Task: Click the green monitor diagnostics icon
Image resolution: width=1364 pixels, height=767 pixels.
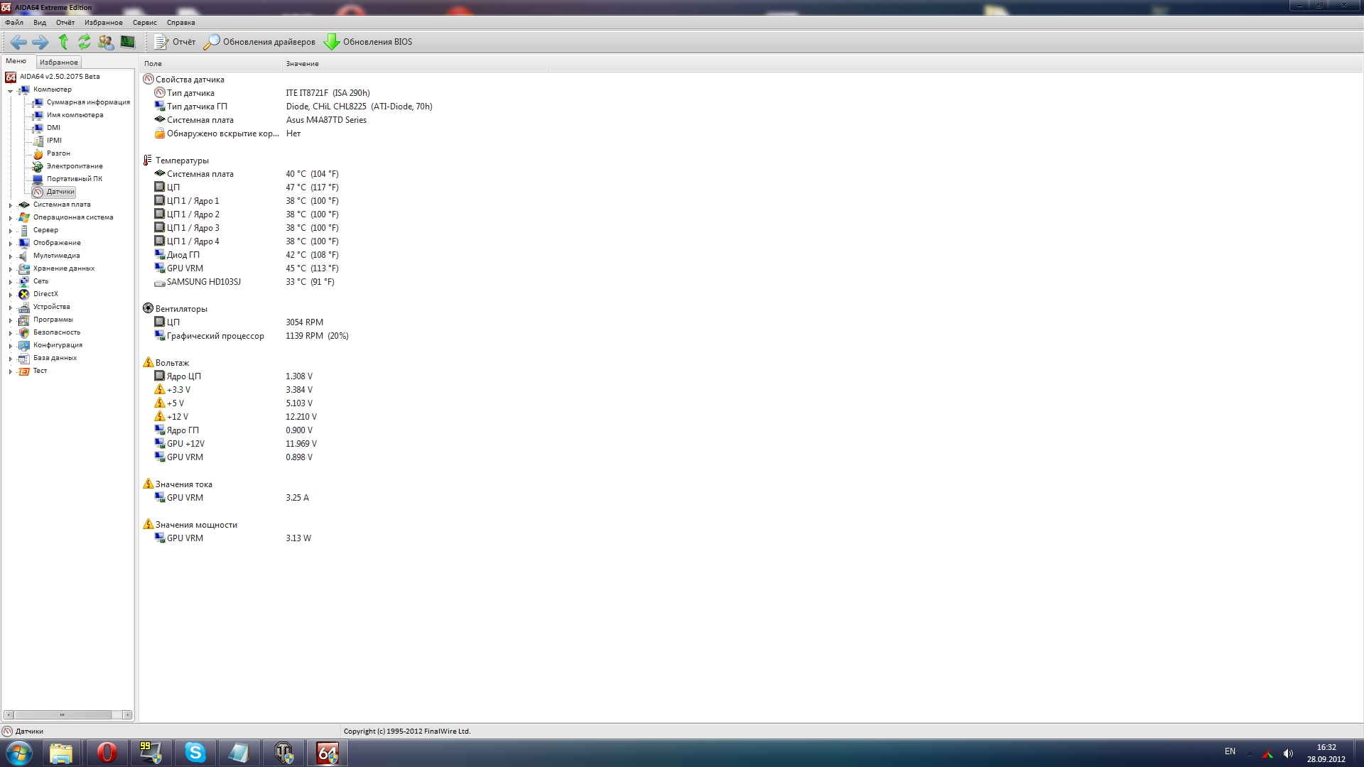Action: pyautogui.click(x=128, y=42)
